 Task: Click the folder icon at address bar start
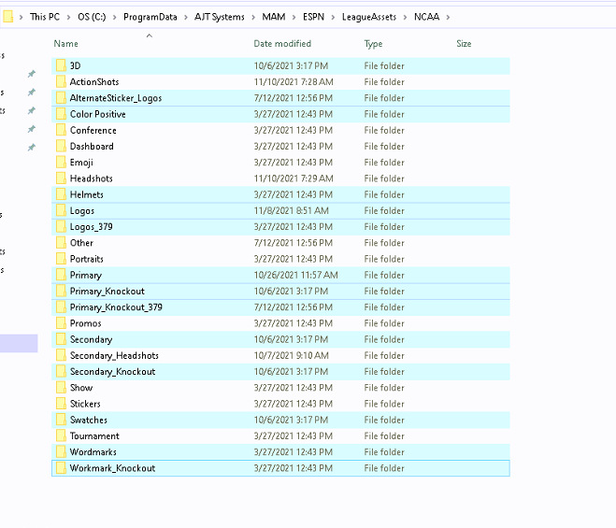[8, 17]
